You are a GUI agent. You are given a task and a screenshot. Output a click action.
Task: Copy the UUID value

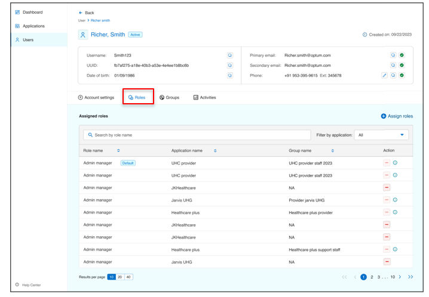click(x=230, y=66)
